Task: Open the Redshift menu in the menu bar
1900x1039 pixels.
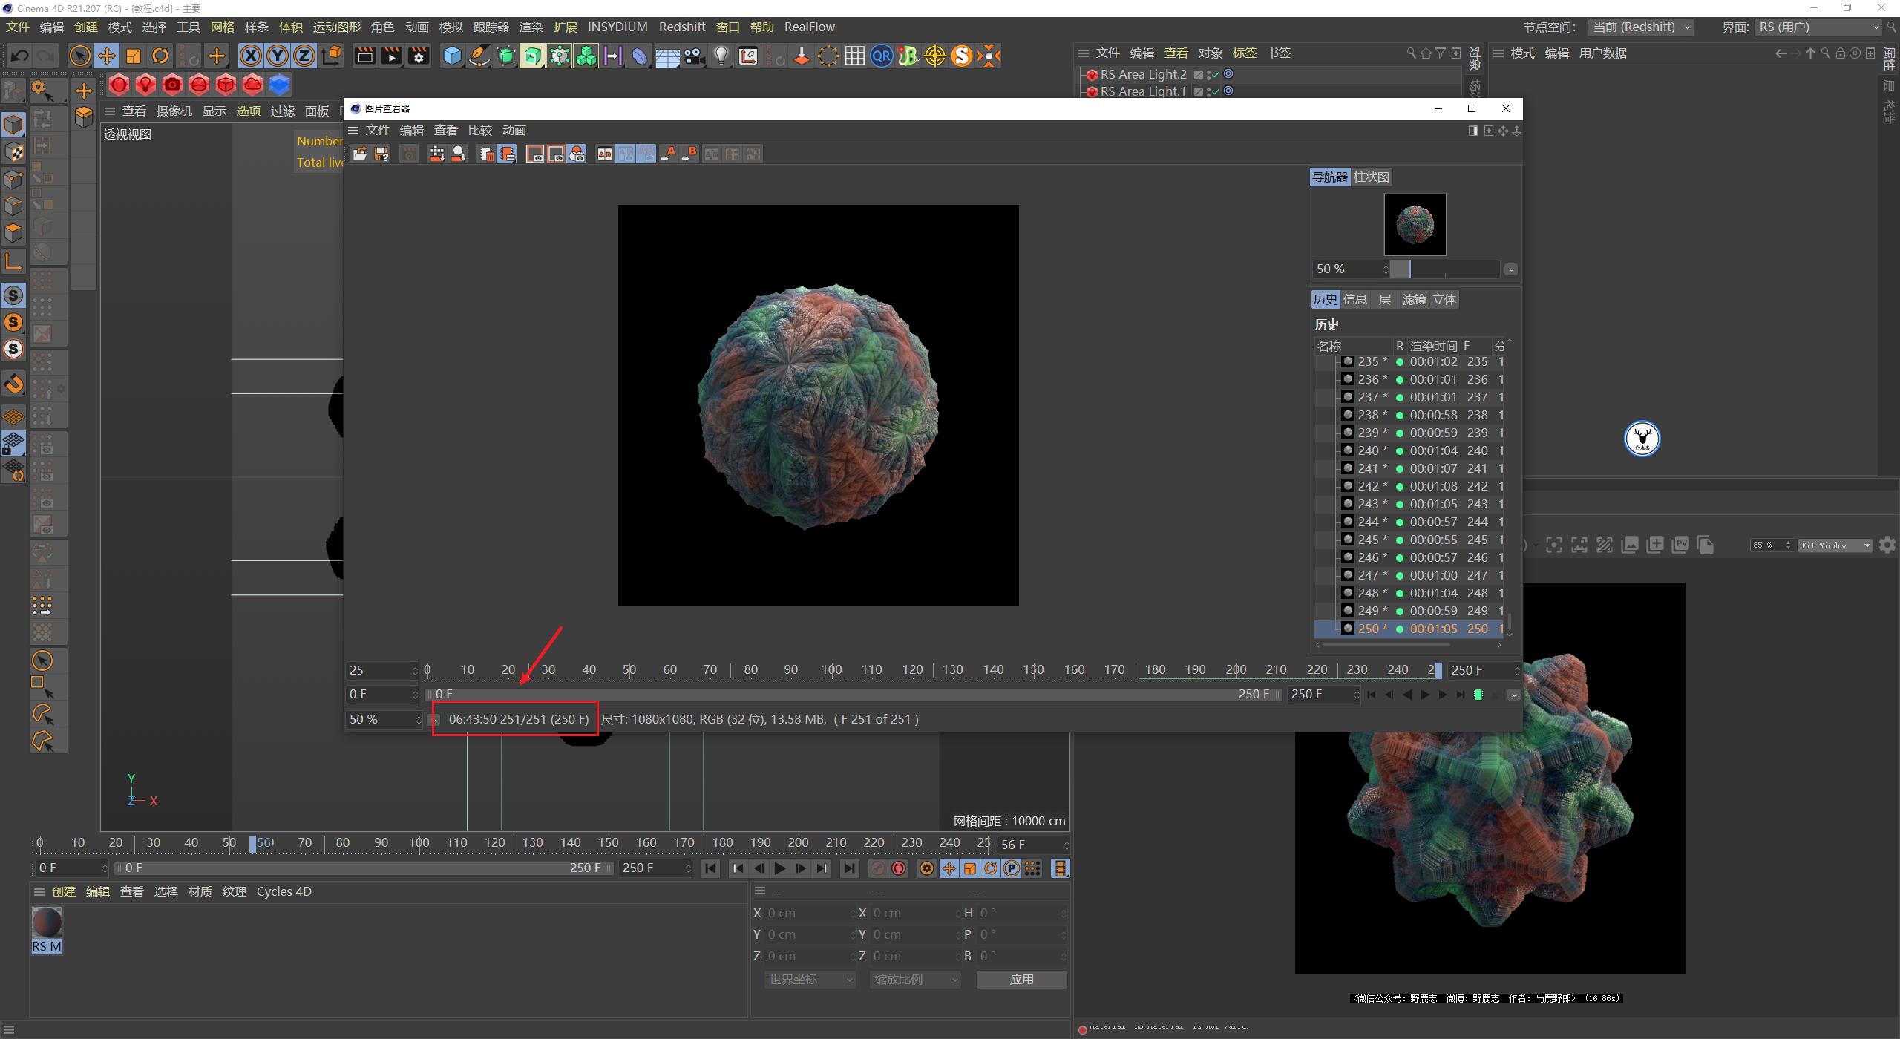Action: pos(682,27)
